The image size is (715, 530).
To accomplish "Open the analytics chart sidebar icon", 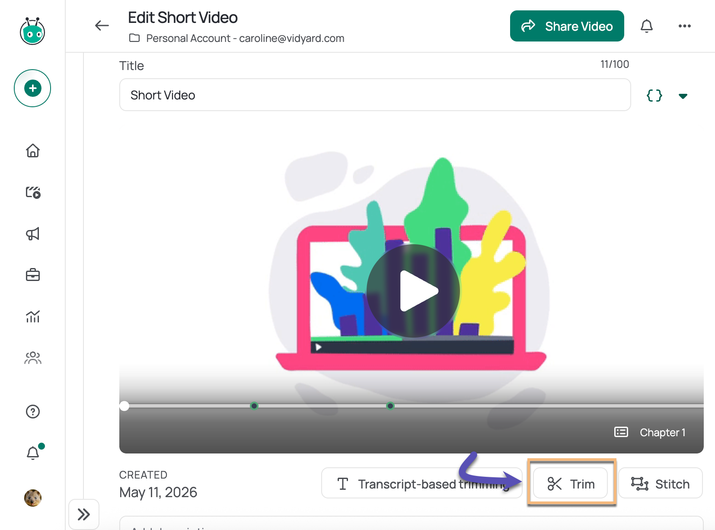I will coord(33,316).
